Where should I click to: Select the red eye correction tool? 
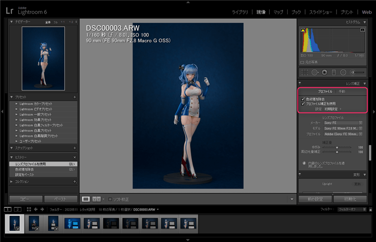pos(324,72)
